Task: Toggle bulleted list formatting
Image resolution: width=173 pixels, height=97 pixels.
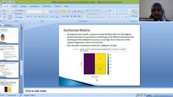Action: 64,12
